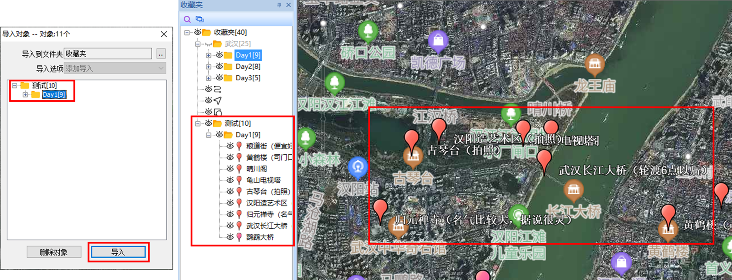732x280 pixels.
Task: Hide the 龟山电视塔 placemark with eye icon
Action: (x=230, y=180)
